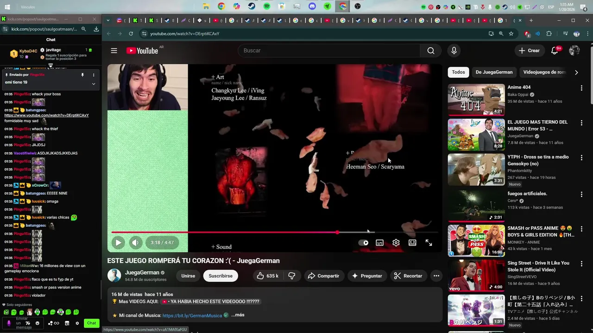Open more actions three-dot menu below video
Image resolution: width=593 pixels, height=333 pixels.
[436, 276]
